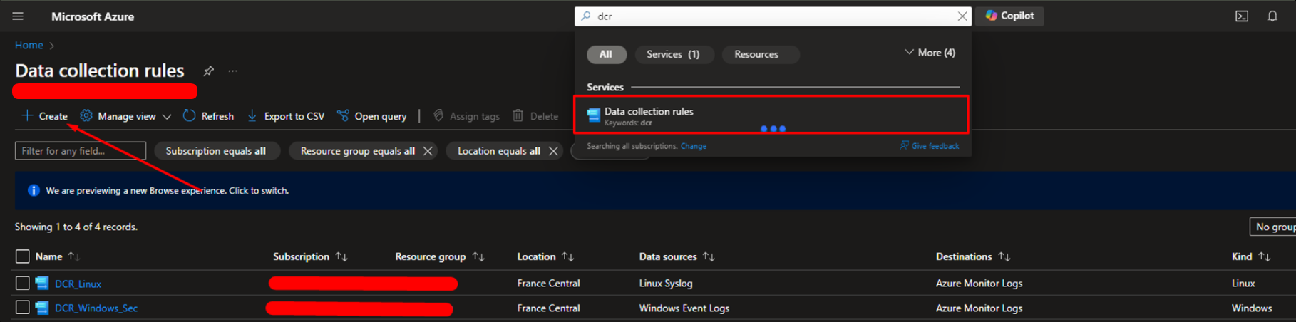Open the DCR_Linux rule
The image size is (1296, 322).
[78, 284]
